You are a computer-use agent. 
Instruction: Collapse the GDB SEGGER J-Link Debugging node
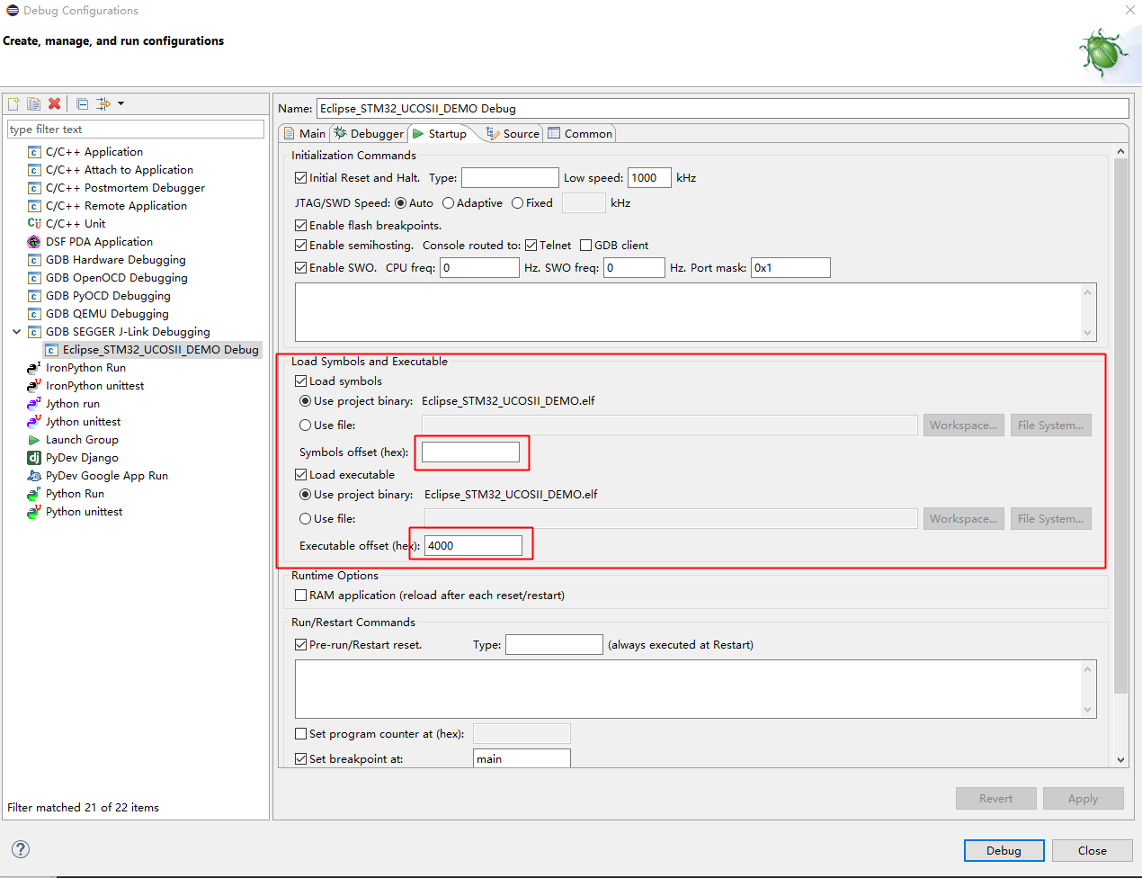[16, 332]
